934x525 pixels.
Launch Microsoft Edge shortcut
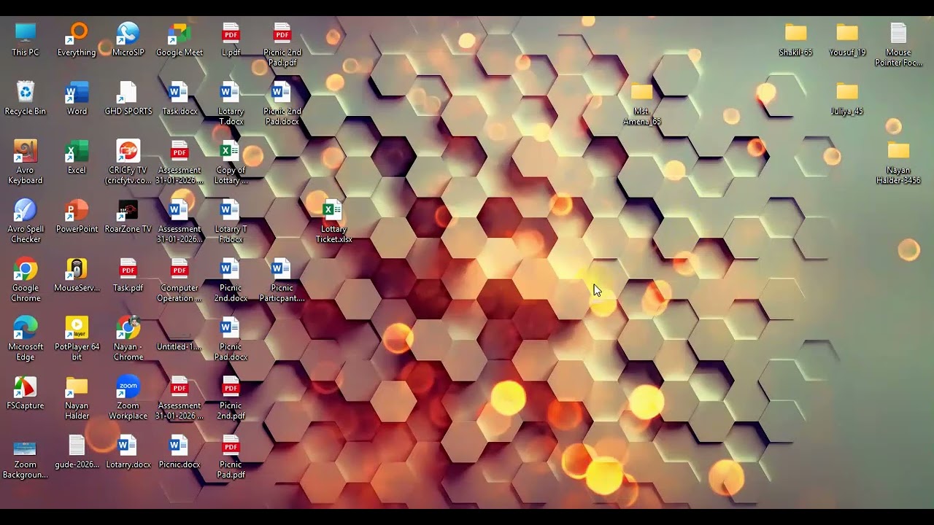pos(26,338)
